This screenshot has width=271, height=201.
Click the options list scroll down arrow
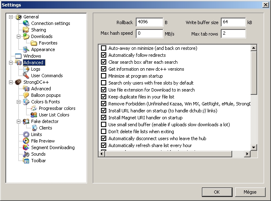253,147
